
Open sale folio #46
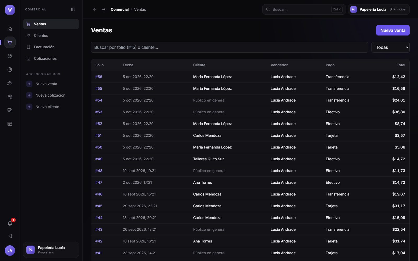click(x=99, y=194)
